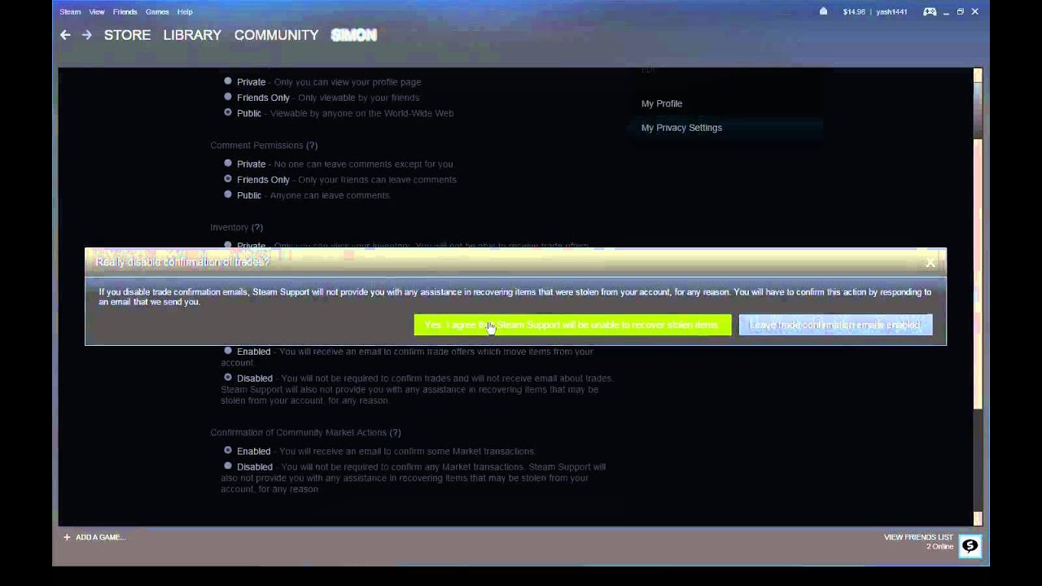Image resolution: width=1042 pixels, height=586 pixels.
Task: Maximize the Steam window
Action: 961,11
